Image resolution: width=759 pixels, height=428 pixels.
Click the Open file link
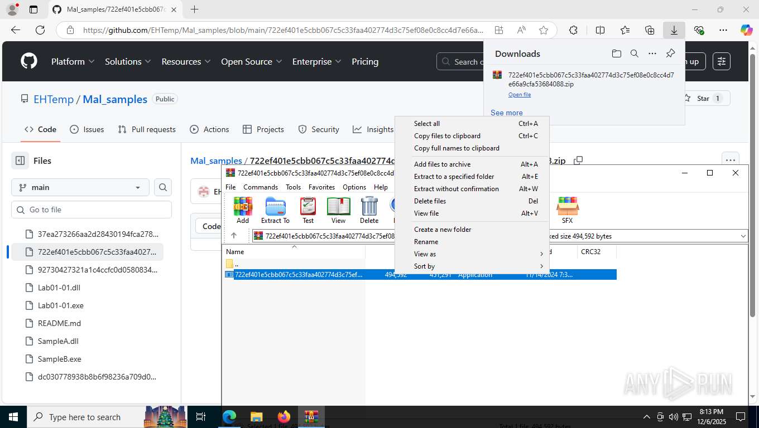tap(520, 95)
